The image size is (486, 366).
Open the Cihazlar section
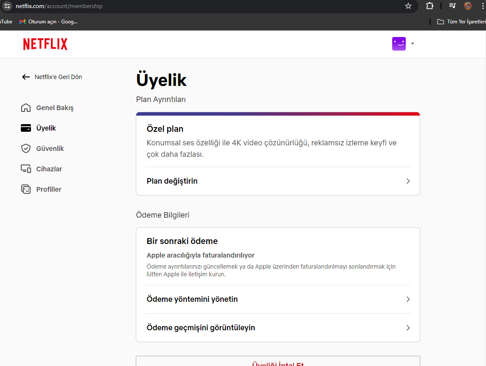point(49,169)
